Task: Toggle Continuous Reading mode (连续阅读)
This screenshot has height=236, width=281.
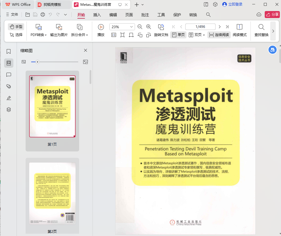Action: (x=219, y=35)
